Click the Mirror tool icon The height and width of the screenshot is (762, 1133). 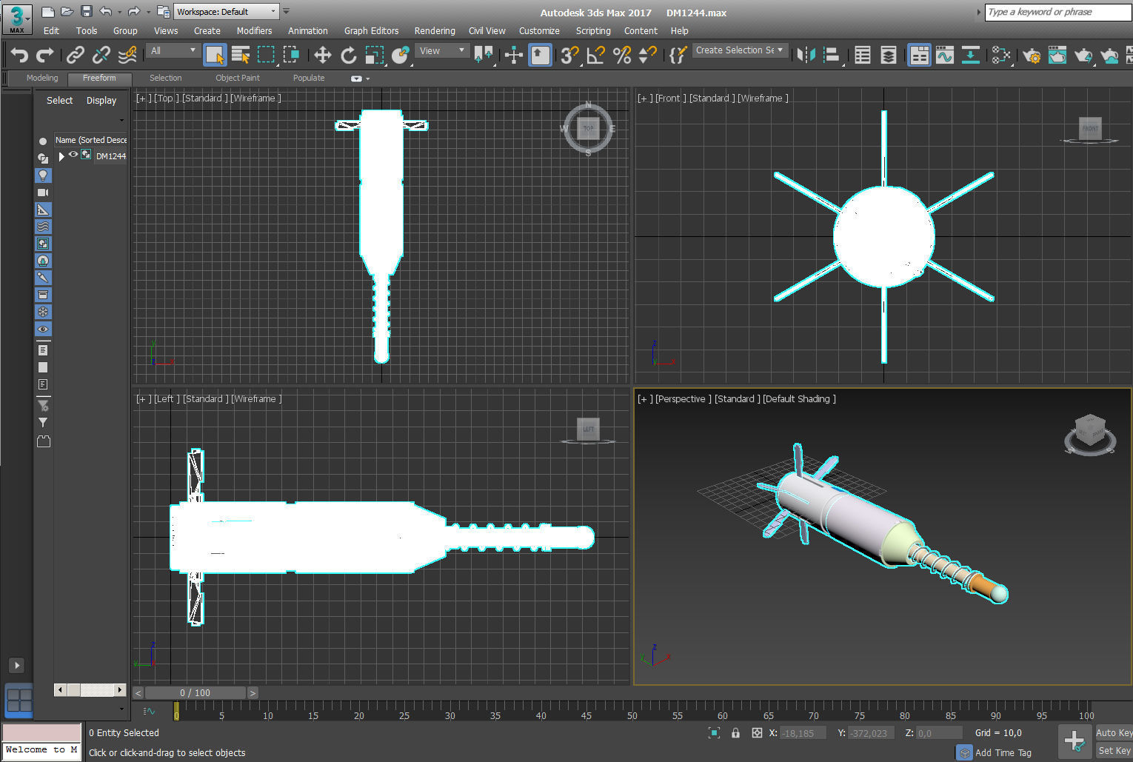(x=806, y=55)
